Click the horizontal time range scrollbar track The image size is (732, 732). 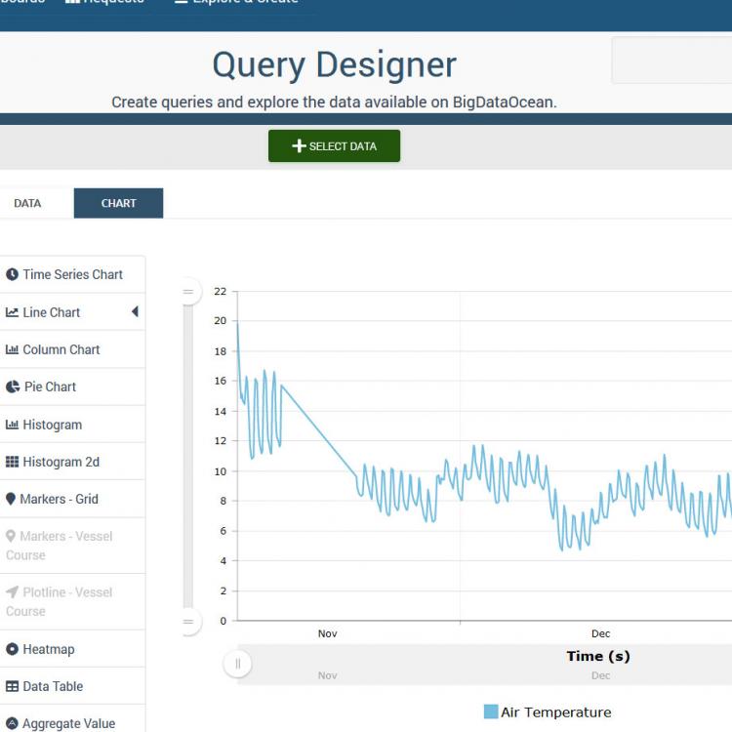[x=485, y=665]
